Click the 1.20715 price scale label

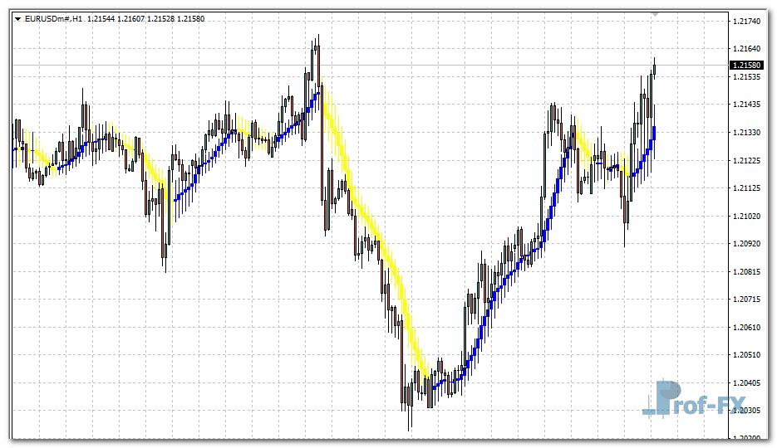[746, 299]
